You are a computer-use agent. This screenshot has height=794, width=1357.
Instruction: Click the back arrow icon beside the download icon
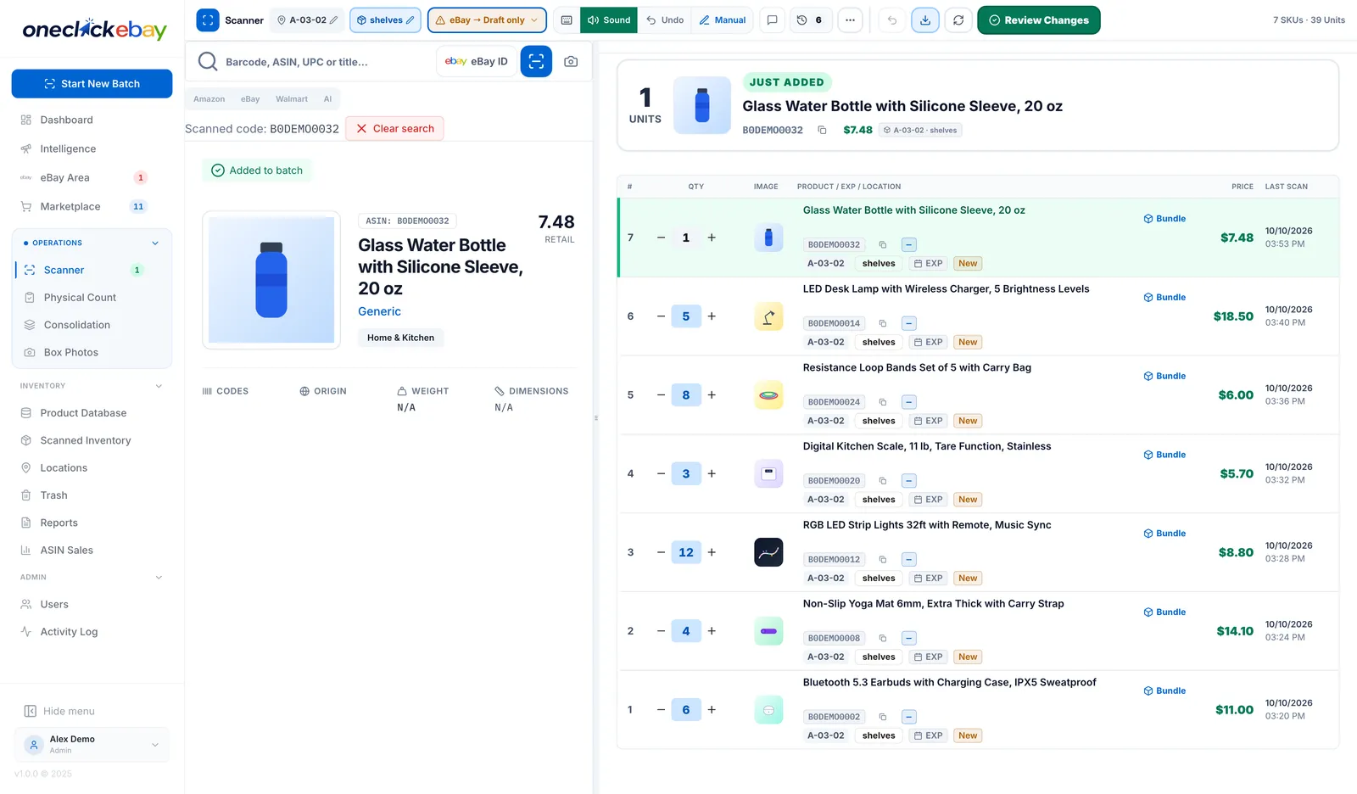coord(892,20)
